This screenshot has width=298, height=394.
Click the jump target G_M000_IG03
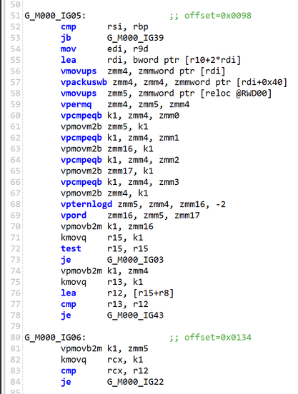tap(135, 260)
